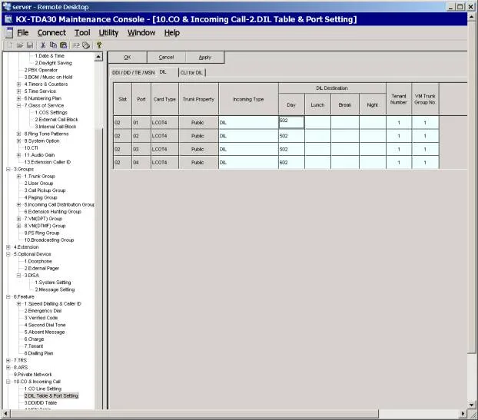Open the Window menu
478x420 pixels.
coord(141,32)
